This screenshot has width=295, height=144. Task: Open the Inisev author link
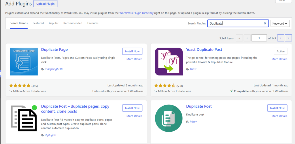click(x=193, y=122)
